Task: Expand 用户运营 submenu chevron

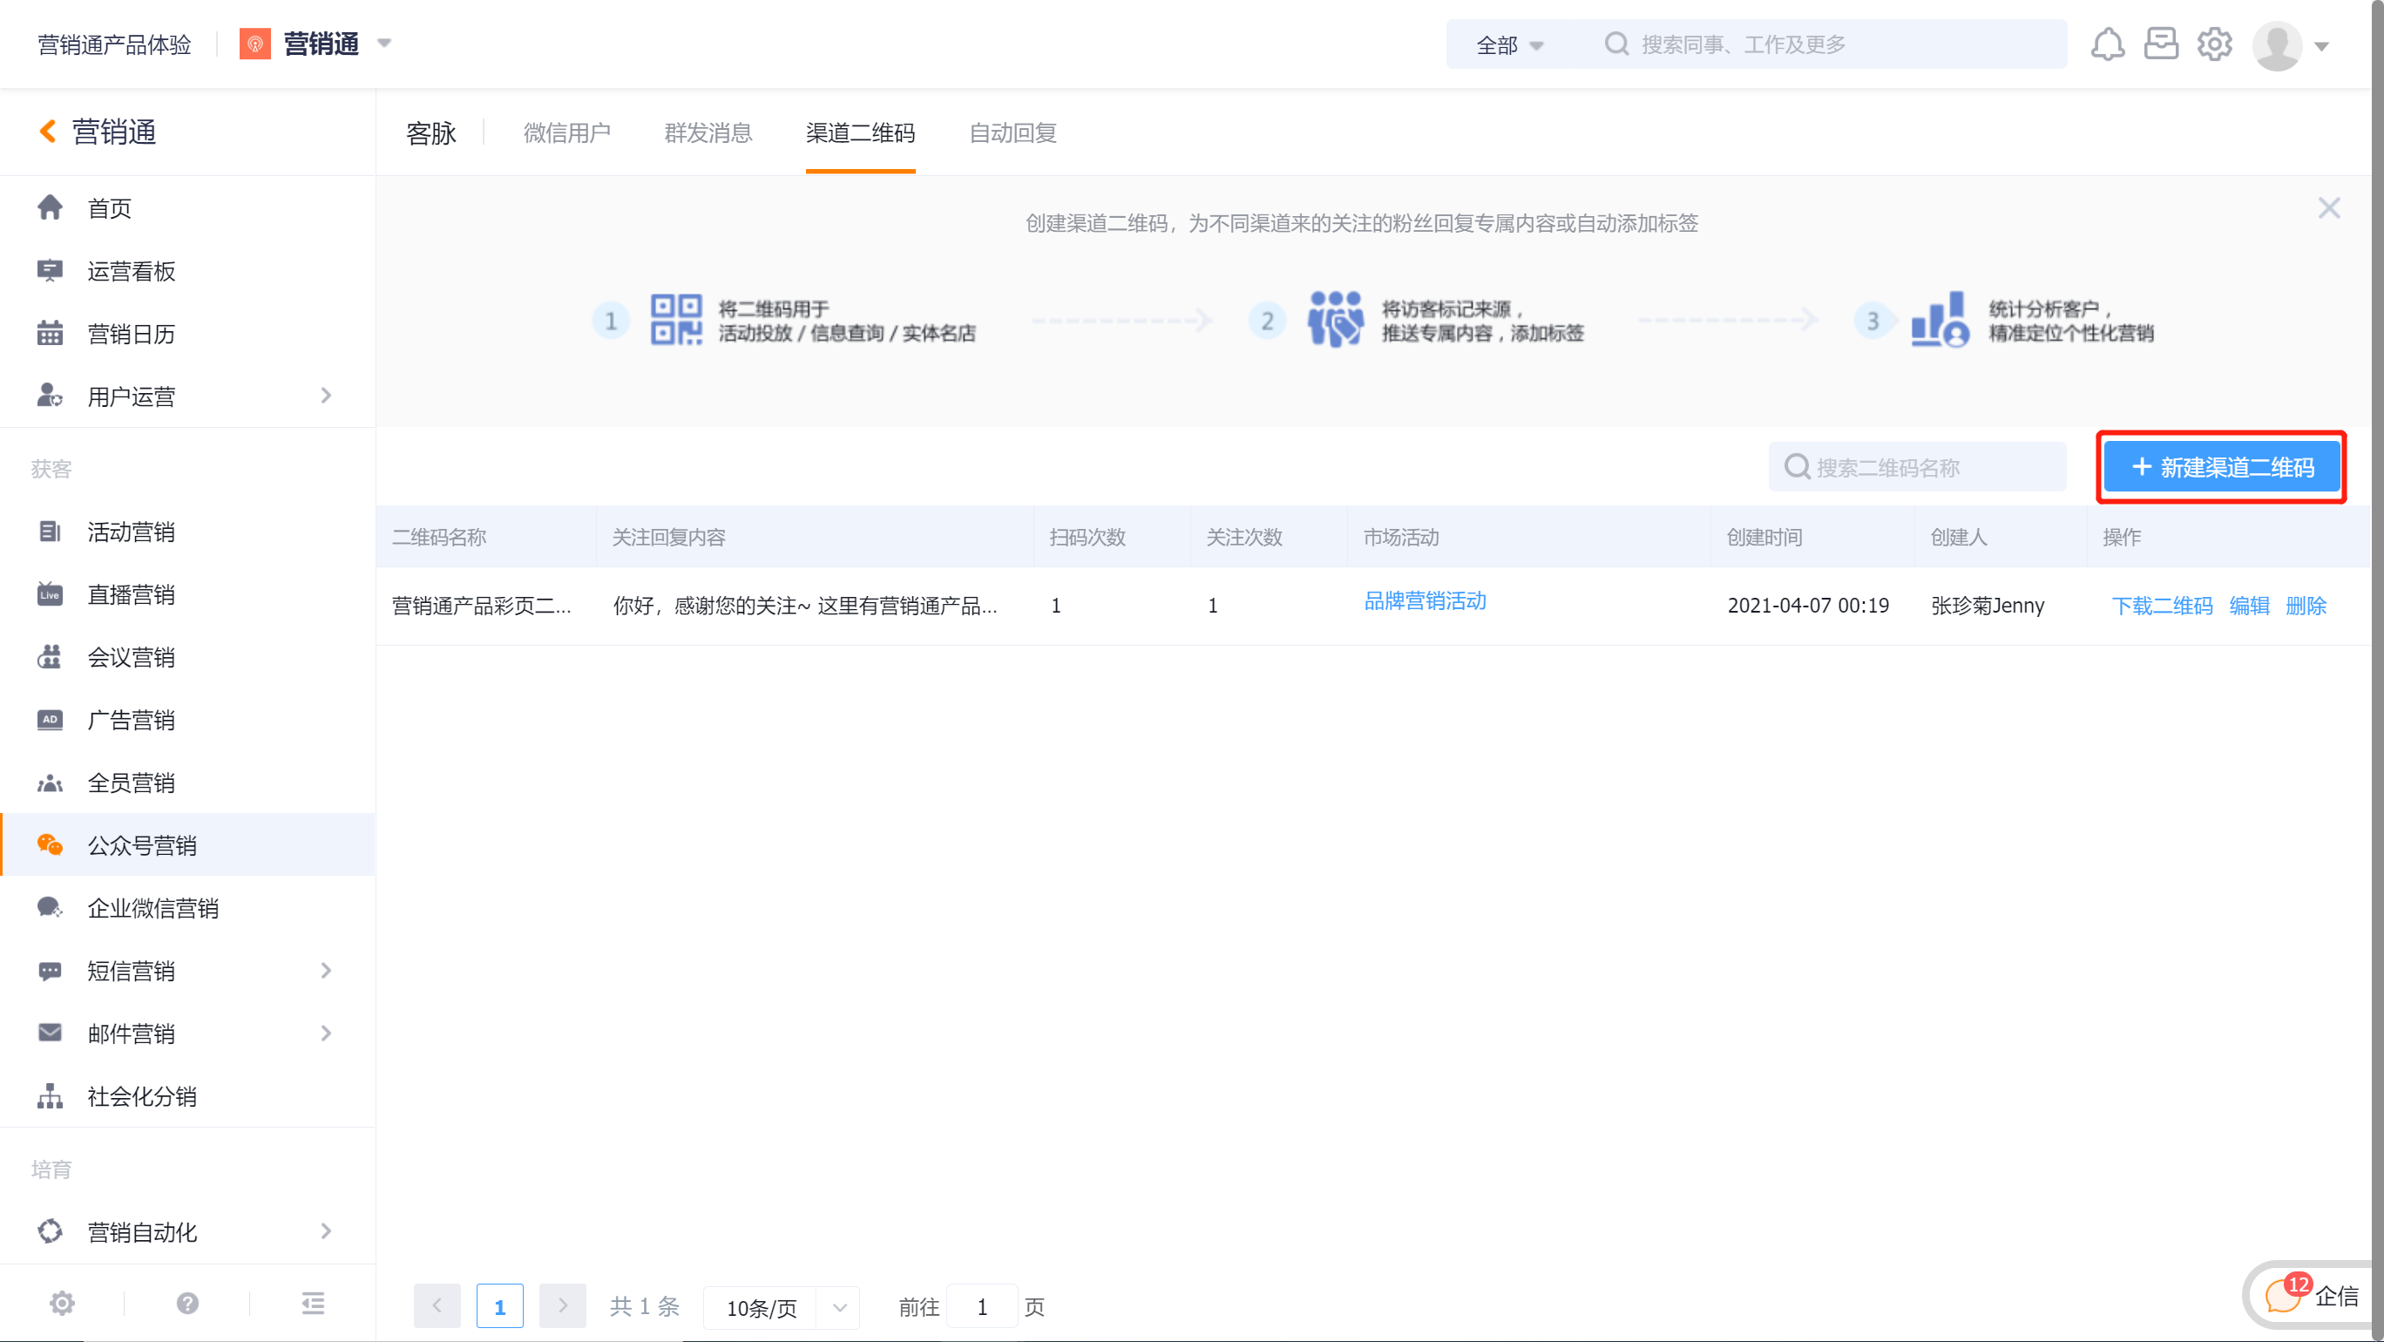Action: click(326, 396)
